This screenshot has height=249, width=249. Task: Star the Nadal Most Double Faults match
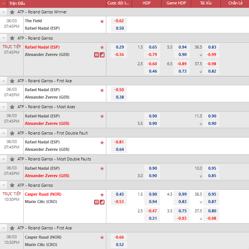102,169
